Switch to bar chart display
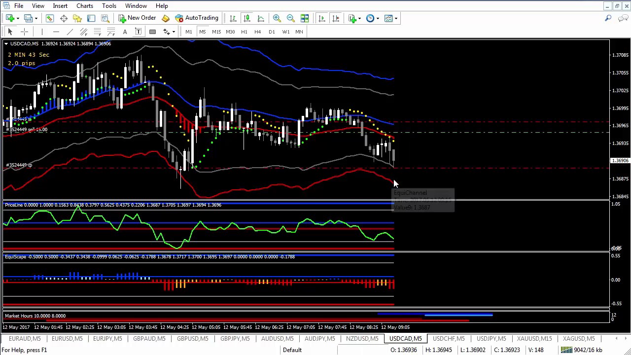The image size is (631, 355). pos(233,18)
